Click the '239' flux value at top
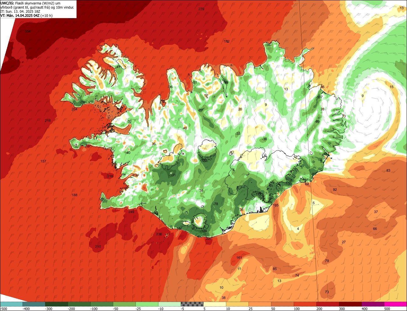Image resolution: width=407 pixels, height=311 pixels. [201, 9]
